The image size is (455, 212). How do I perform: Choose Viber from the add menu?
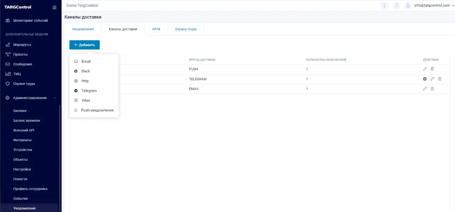94,100
